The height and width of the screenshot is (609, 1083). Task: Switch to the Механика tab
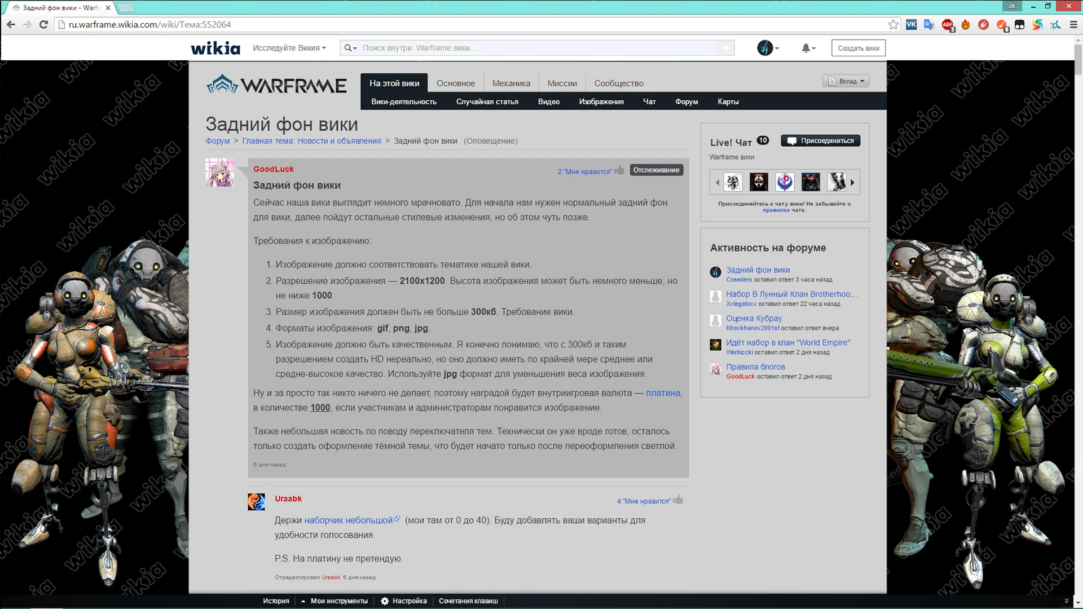coord(511,83)
